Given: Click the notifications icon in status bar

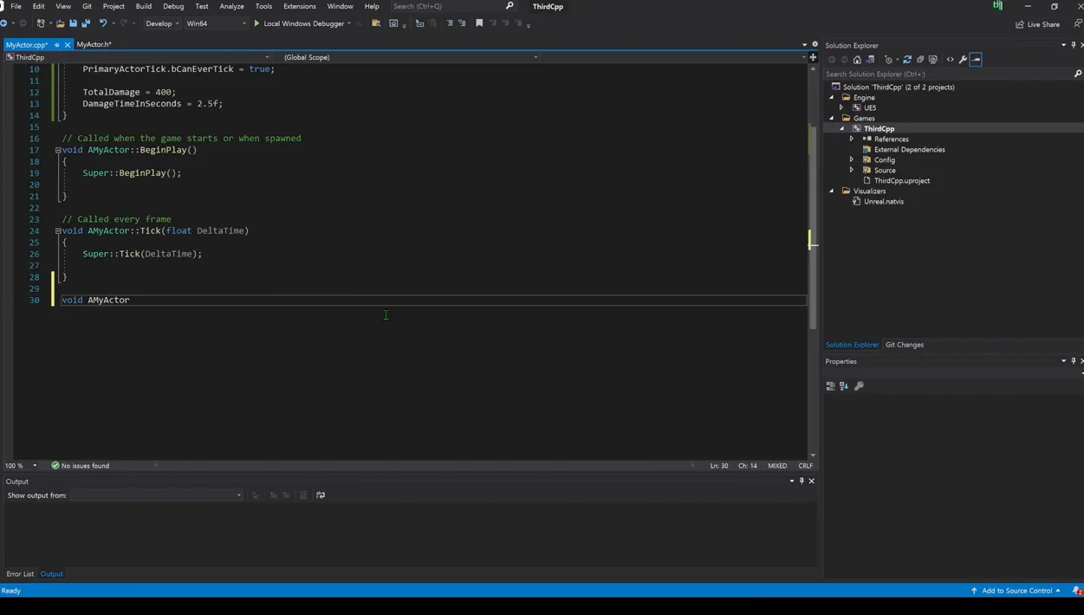Looking at the screenshot, I should pyautogui.click(x=1077, y=591).
